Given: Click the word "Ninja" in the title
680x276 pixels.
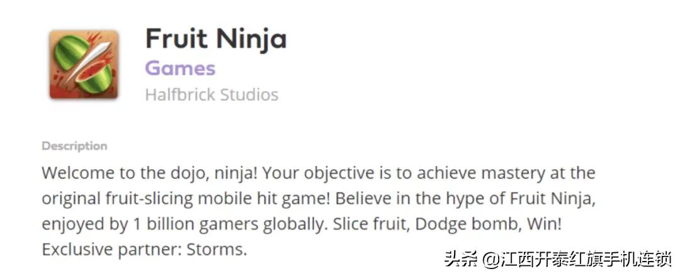Looking at the screenshot, I should (x=252, y=39).
